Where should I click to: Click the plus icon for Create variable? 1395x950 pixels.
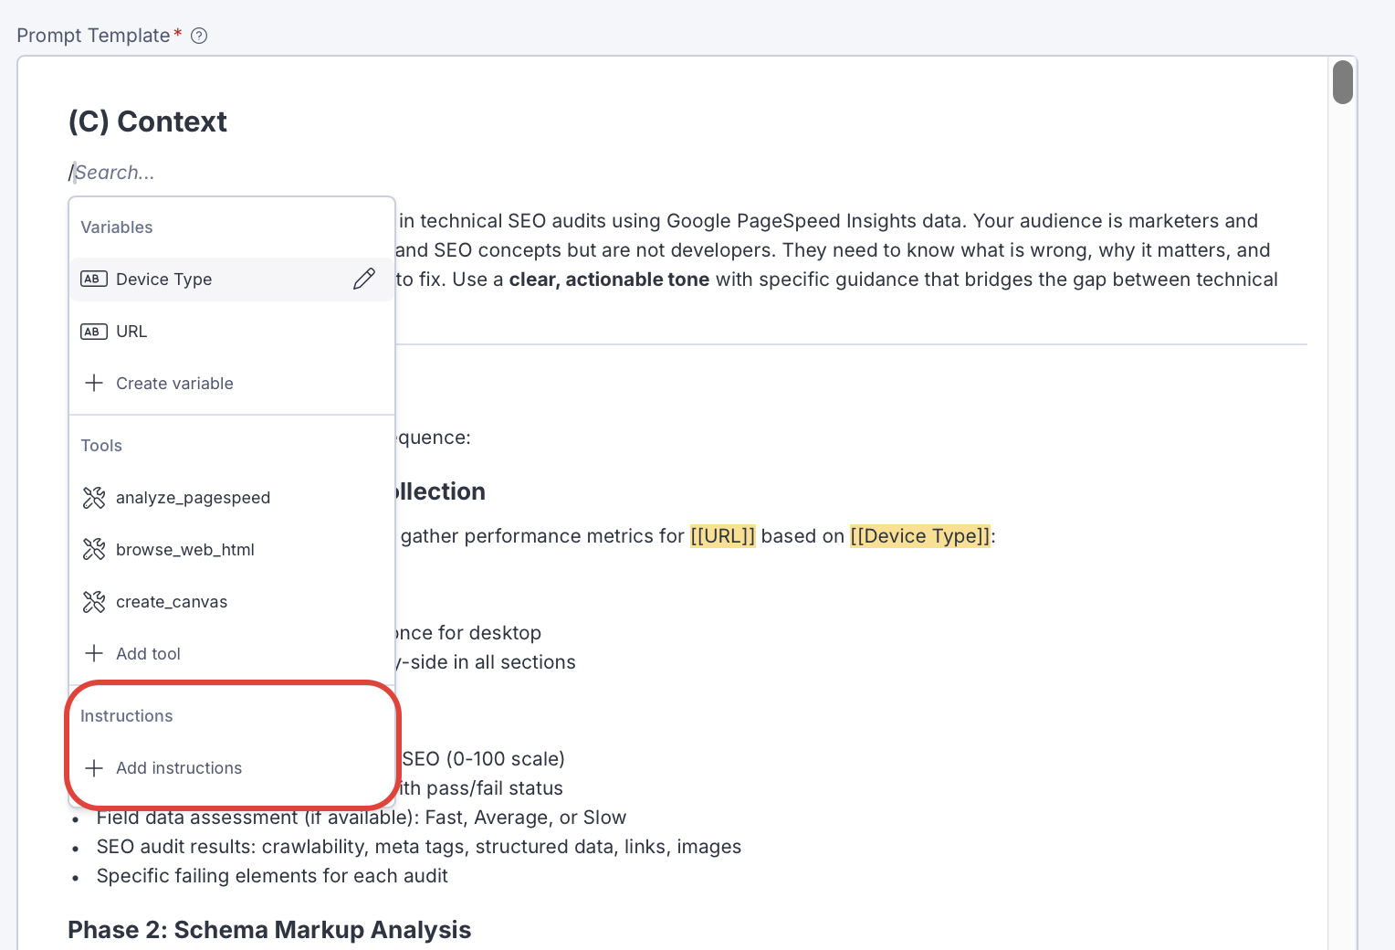93,384
